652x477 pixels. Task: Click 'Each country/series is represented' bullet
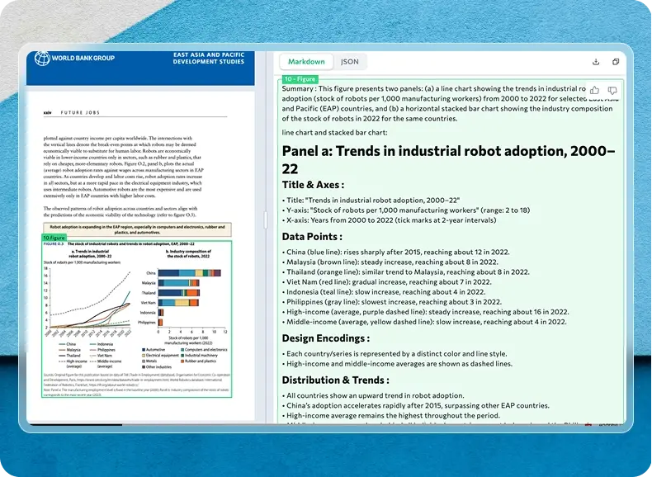(x=395, y=354)
